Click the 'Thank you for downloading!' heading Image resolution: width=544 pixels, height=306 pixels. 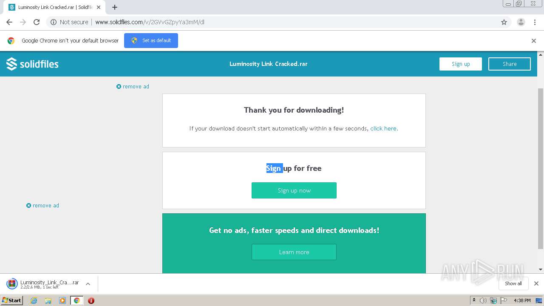click(x=294, y=110)
